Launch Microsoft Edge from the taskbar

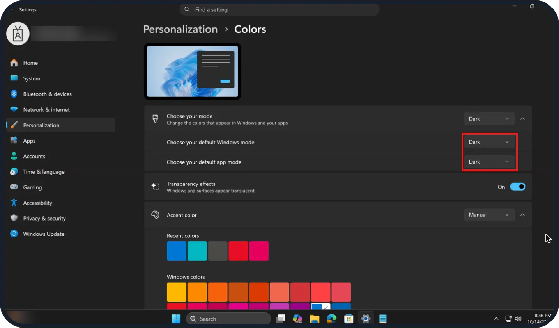tap(332, 319)
